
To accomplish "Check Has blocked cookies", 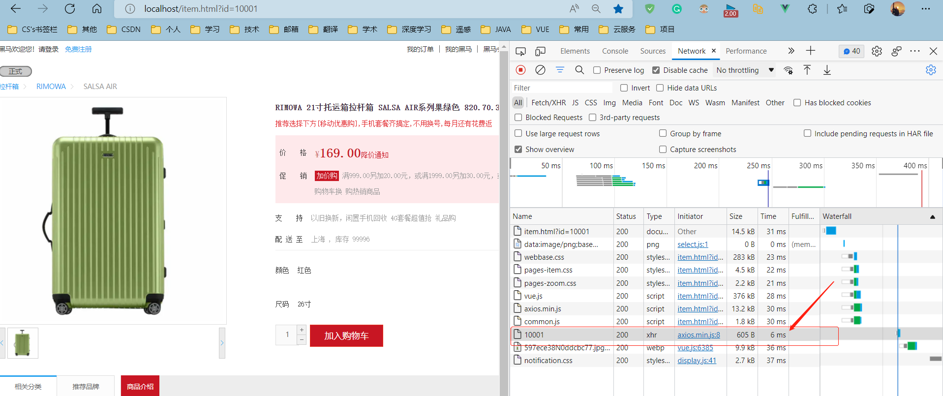I will click(x=797, y=103).
